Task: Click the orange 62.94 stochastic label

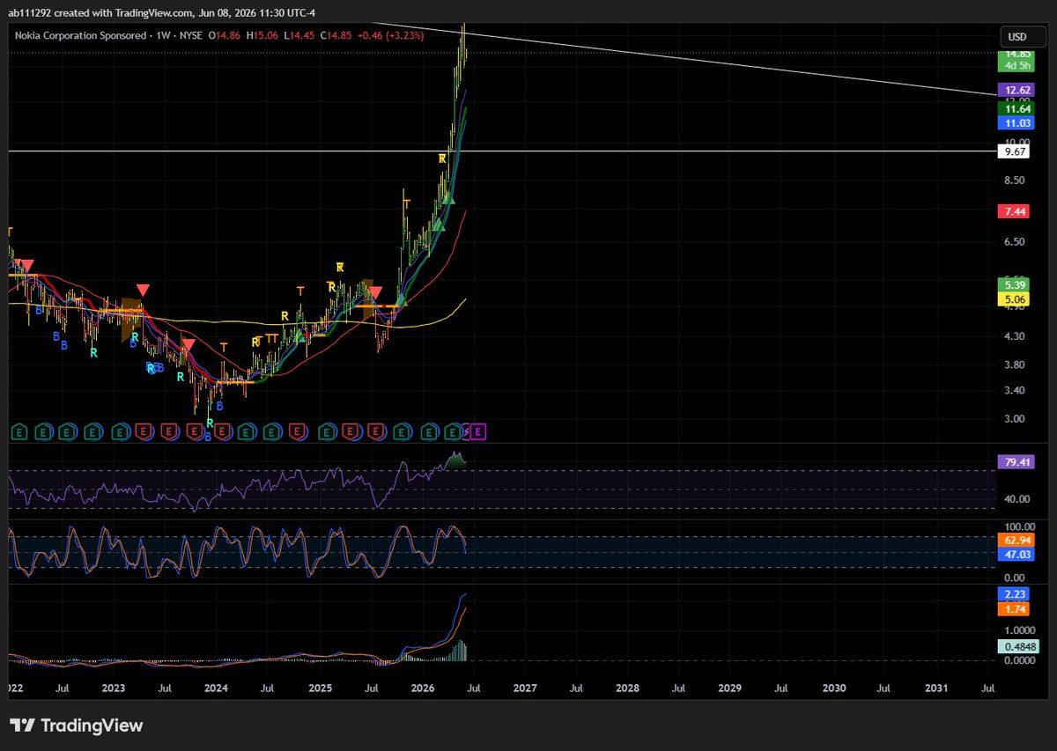Action: point(1016,540)
